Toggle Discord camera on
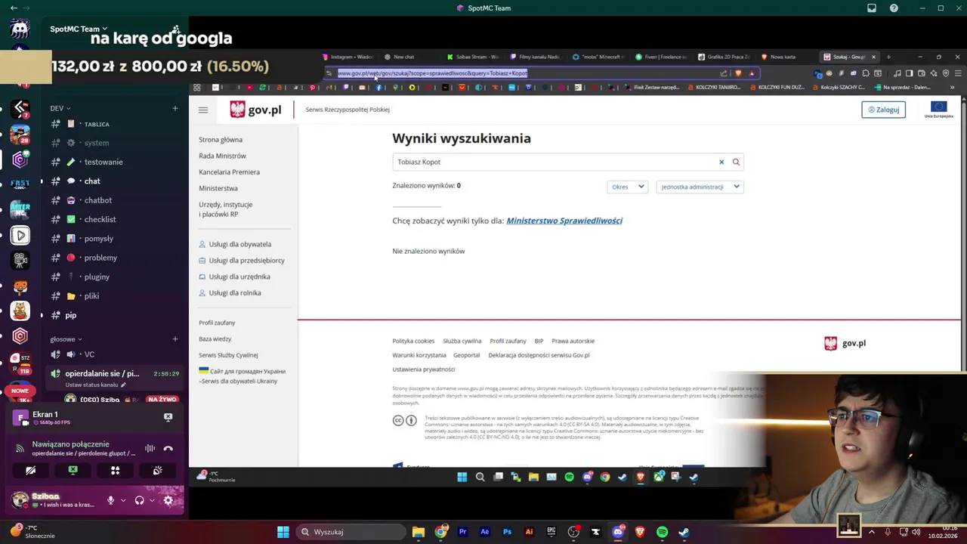Screen dimensions: 967x544 point(30,470)
